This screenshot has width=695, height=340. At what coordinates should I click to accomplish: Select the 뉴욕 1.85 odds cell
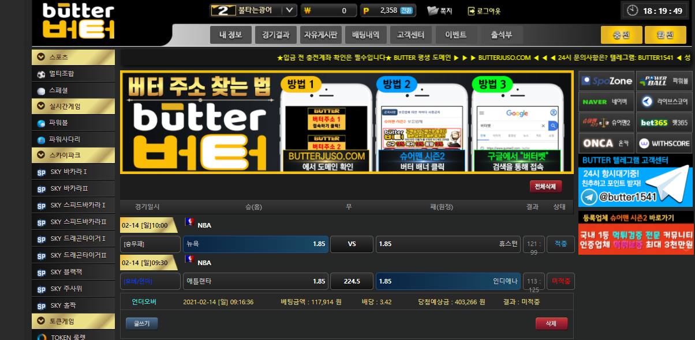(255, 244)
